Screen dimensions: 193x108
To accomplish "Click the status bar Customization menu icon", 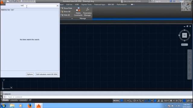I will pyautogui.click(x=192, y=101).
